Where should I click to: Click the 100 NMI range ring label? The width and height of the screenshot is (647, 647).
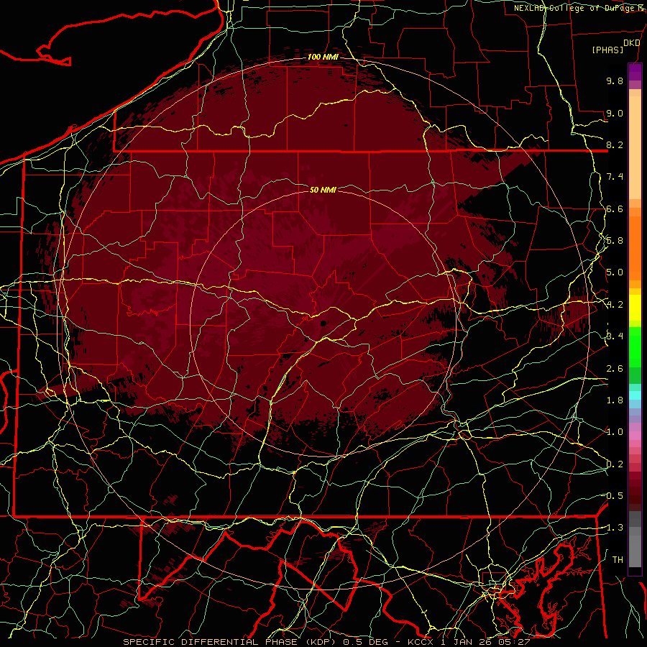point(323,57)
